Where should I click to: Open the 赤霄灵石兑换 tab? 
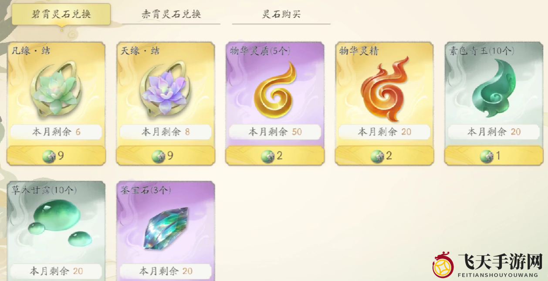tap(171, 14)
